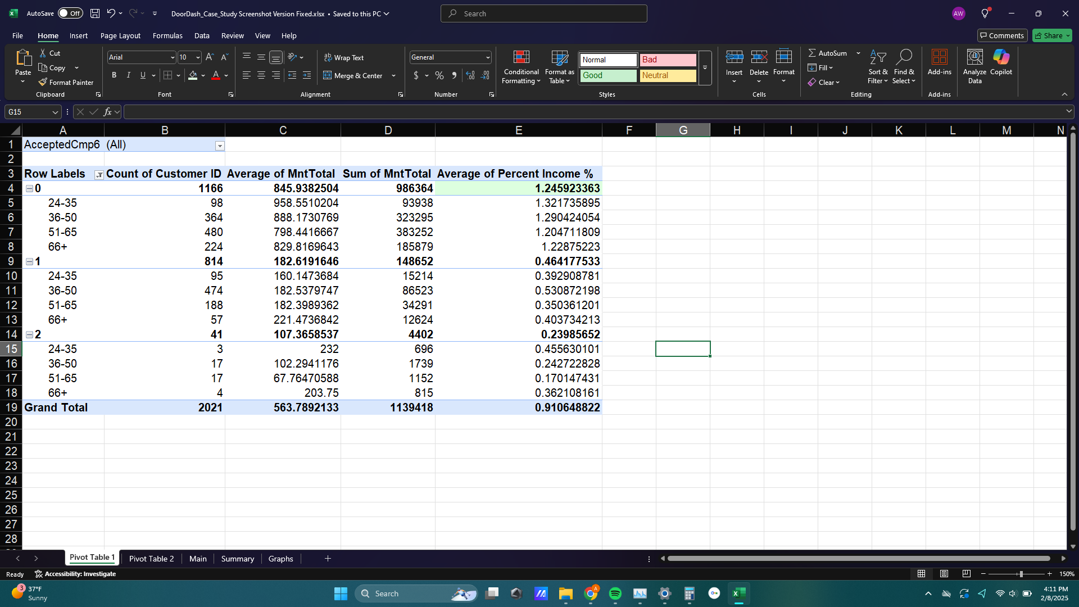Viewport: 1079px width, 607px height.
Task: Collapse the row group labeled 0
Action: 29,189
